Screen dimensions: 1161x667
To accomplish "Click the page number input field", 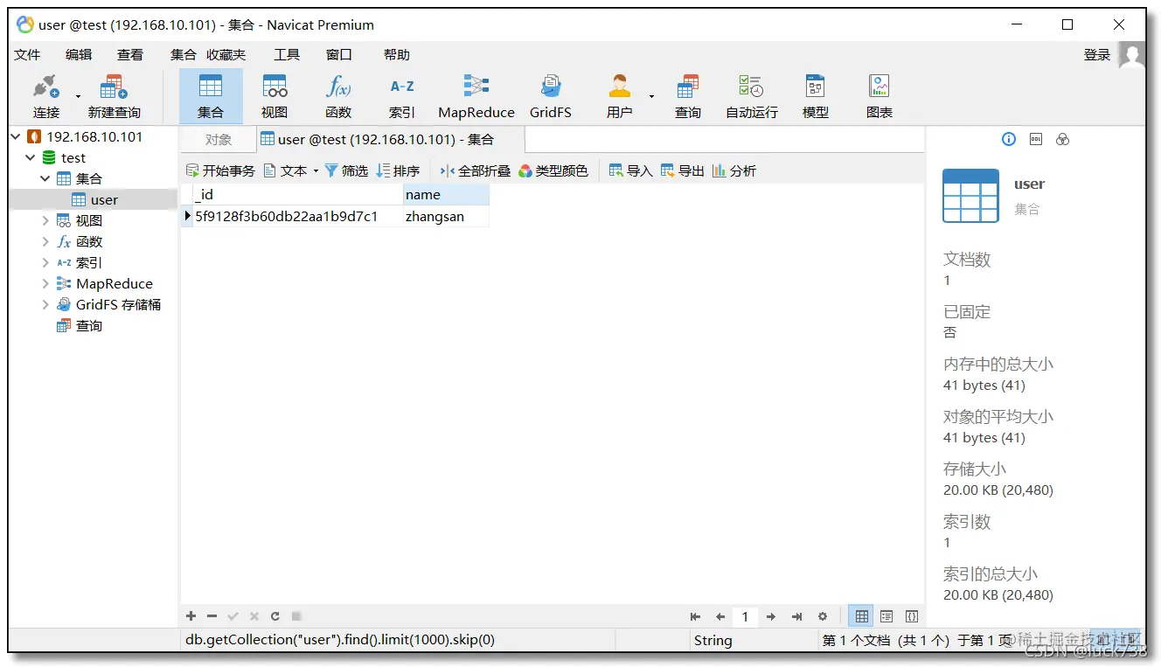I will tap(745, 616).
